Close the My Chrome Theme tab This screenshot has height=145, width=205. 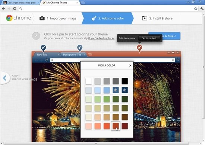77,3
